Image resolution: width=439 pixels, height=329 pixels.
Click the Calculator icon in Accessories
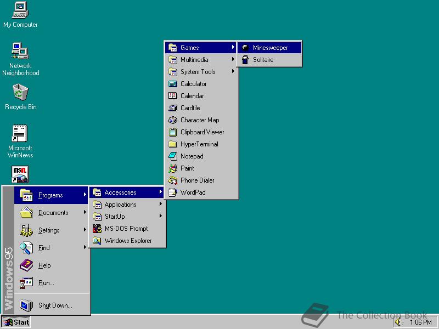click(x=173, y=84)
